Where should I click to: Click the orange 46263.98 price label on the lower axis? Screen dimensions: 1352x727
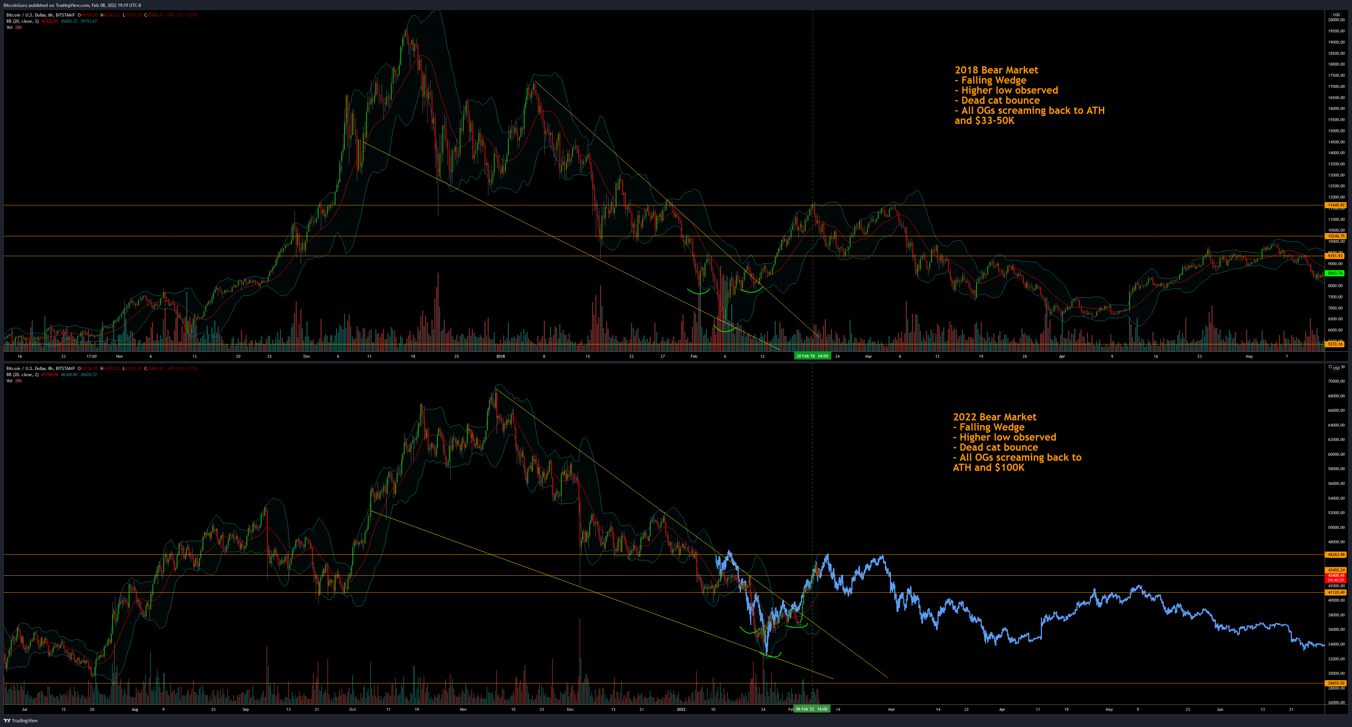point(1336,555)
